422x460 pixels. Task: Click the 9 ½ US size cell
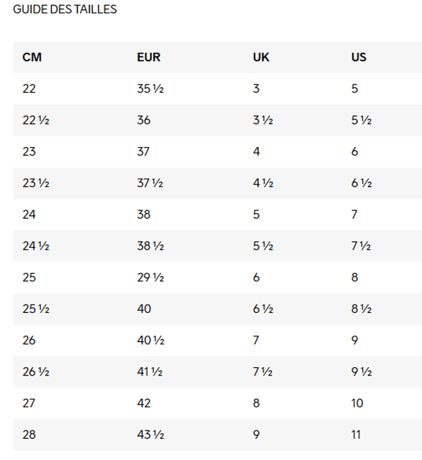pos(361,372)
